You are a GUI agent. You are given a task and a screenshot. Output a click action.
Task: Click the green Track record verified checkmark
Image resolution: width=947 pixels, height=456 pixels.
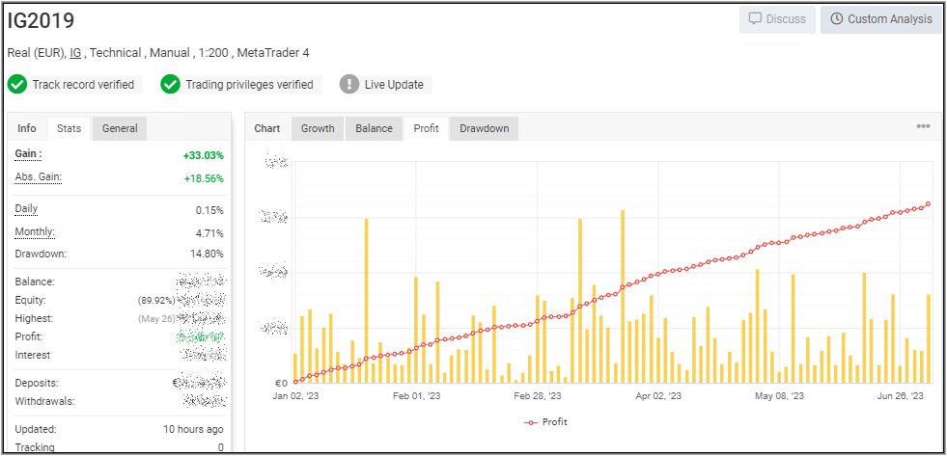pyautogui.click(x=17, y=85)
